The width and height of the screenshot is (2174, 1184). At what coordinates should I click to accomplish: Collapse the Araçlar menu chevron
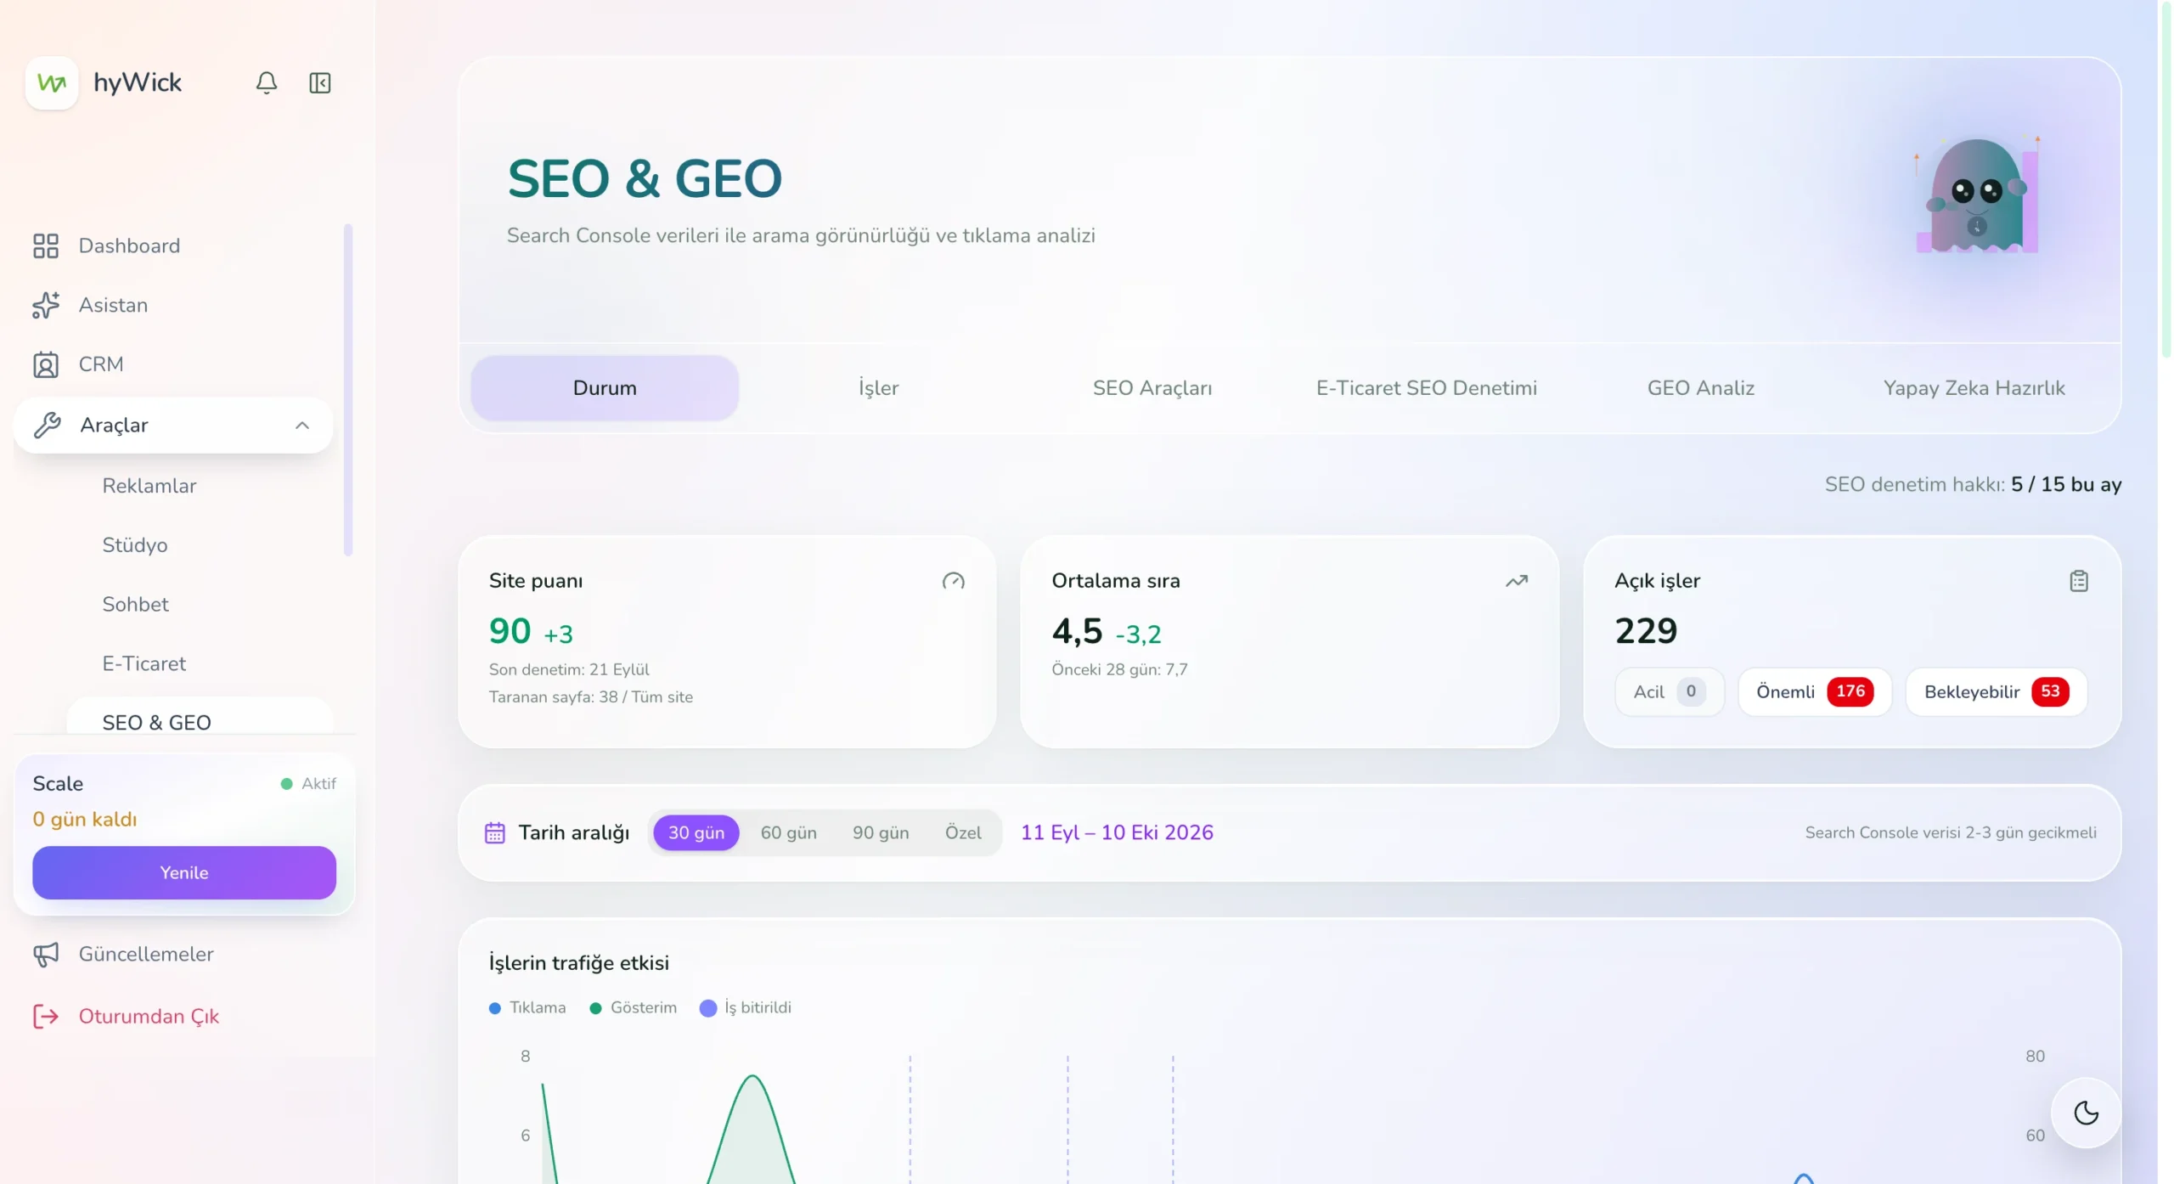pyautogui.click(x=302, y=425)
